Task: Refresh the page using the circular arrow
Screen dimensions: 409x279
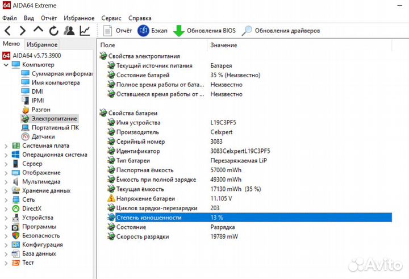Action: point(54,31)
